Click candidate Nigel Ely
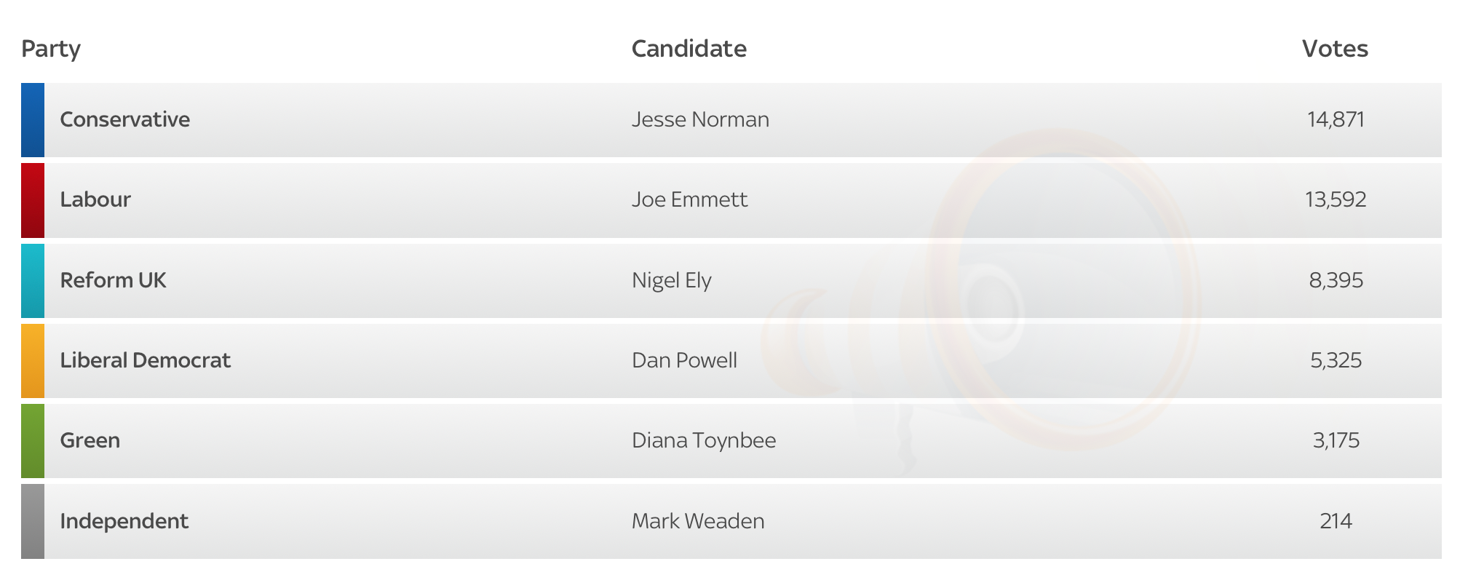The image size is (1468, 588). [671, 280]
